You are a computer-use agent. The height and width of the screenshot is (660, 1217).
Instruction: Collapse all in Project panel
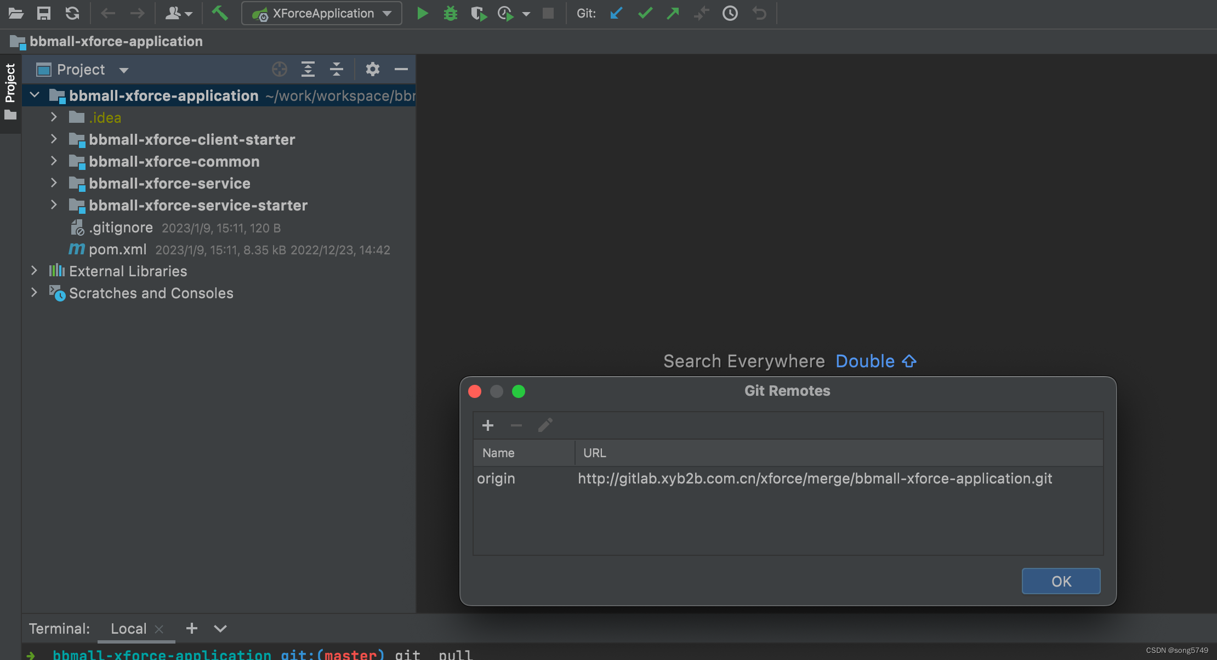pyautogui.click(x=336, y=70)
